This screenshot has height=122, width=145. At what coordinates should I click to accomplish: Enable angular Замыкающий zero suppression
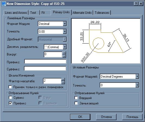(76, 103)
